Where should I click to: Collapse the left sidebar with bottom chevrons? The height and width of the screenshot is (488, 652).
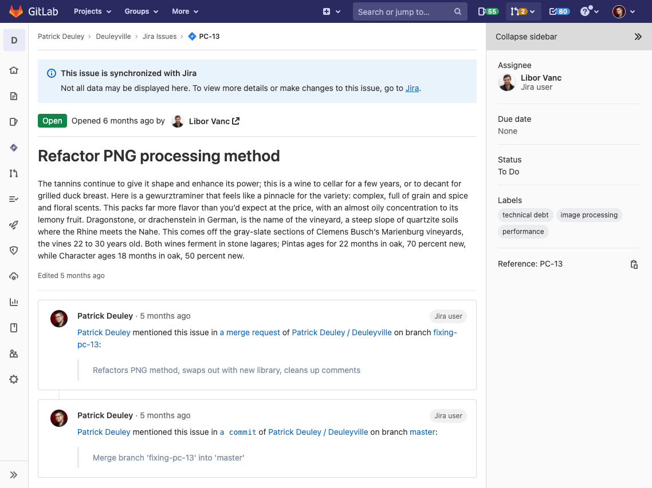[14, 474]
